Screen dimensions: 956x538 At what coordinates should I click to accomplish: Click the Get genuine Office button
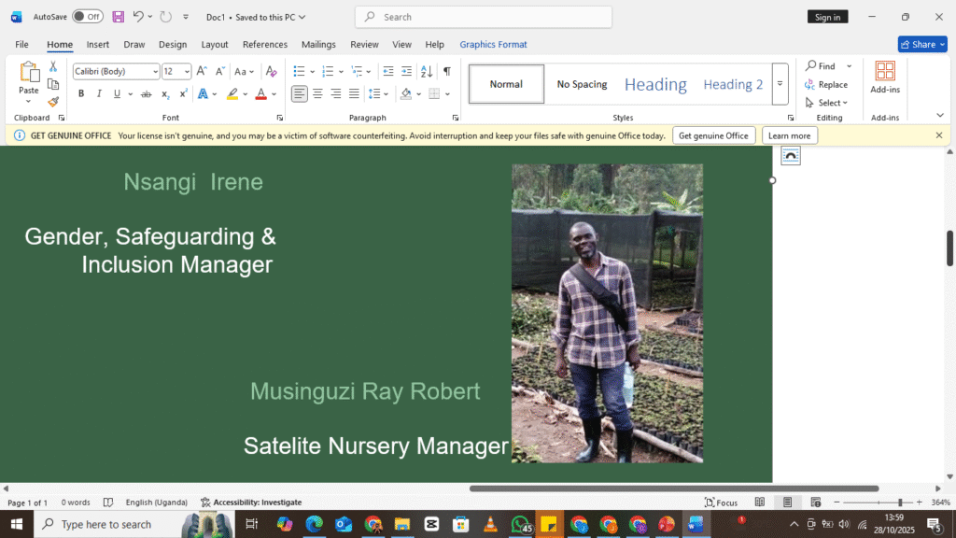(x=713, y=135)
